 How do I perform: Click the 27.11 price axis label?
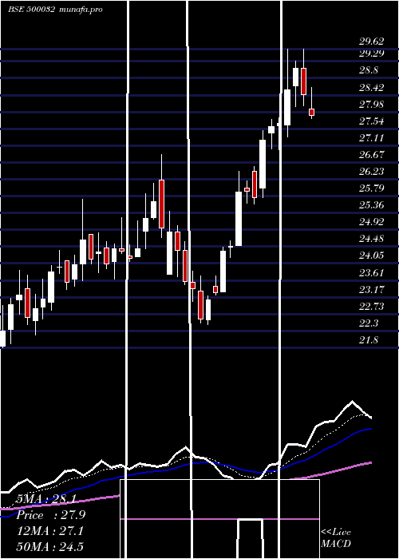371,137
